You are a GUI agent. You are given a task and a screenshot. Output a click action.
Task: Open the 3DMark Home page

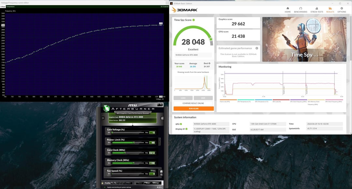tap(287, 10)
